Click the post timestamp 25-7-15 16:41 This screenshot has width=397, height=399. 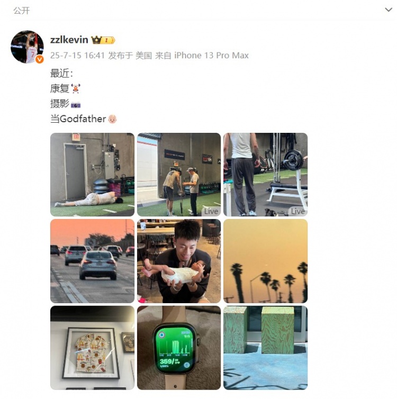click(x=77, y=55)
